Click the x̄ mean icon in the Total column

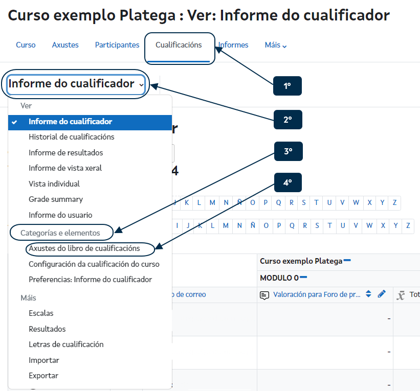pos(402,294)
